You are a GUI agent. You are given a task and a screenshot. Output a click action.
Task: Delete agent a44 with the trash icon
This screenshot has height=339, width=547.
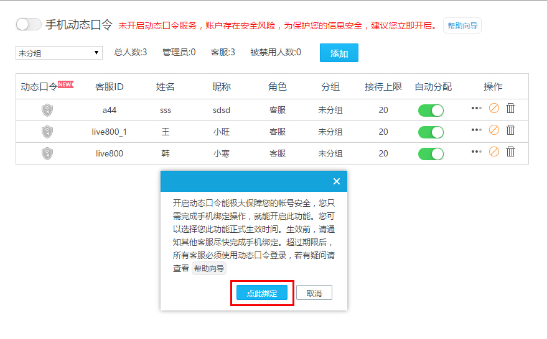[x=511, y=108]
